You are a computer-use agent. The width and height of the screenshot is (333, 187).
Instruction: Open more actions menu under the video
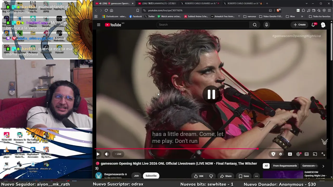[256, 176]
